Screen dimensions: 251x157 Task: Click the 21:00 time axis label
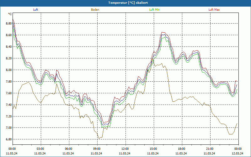210,149
